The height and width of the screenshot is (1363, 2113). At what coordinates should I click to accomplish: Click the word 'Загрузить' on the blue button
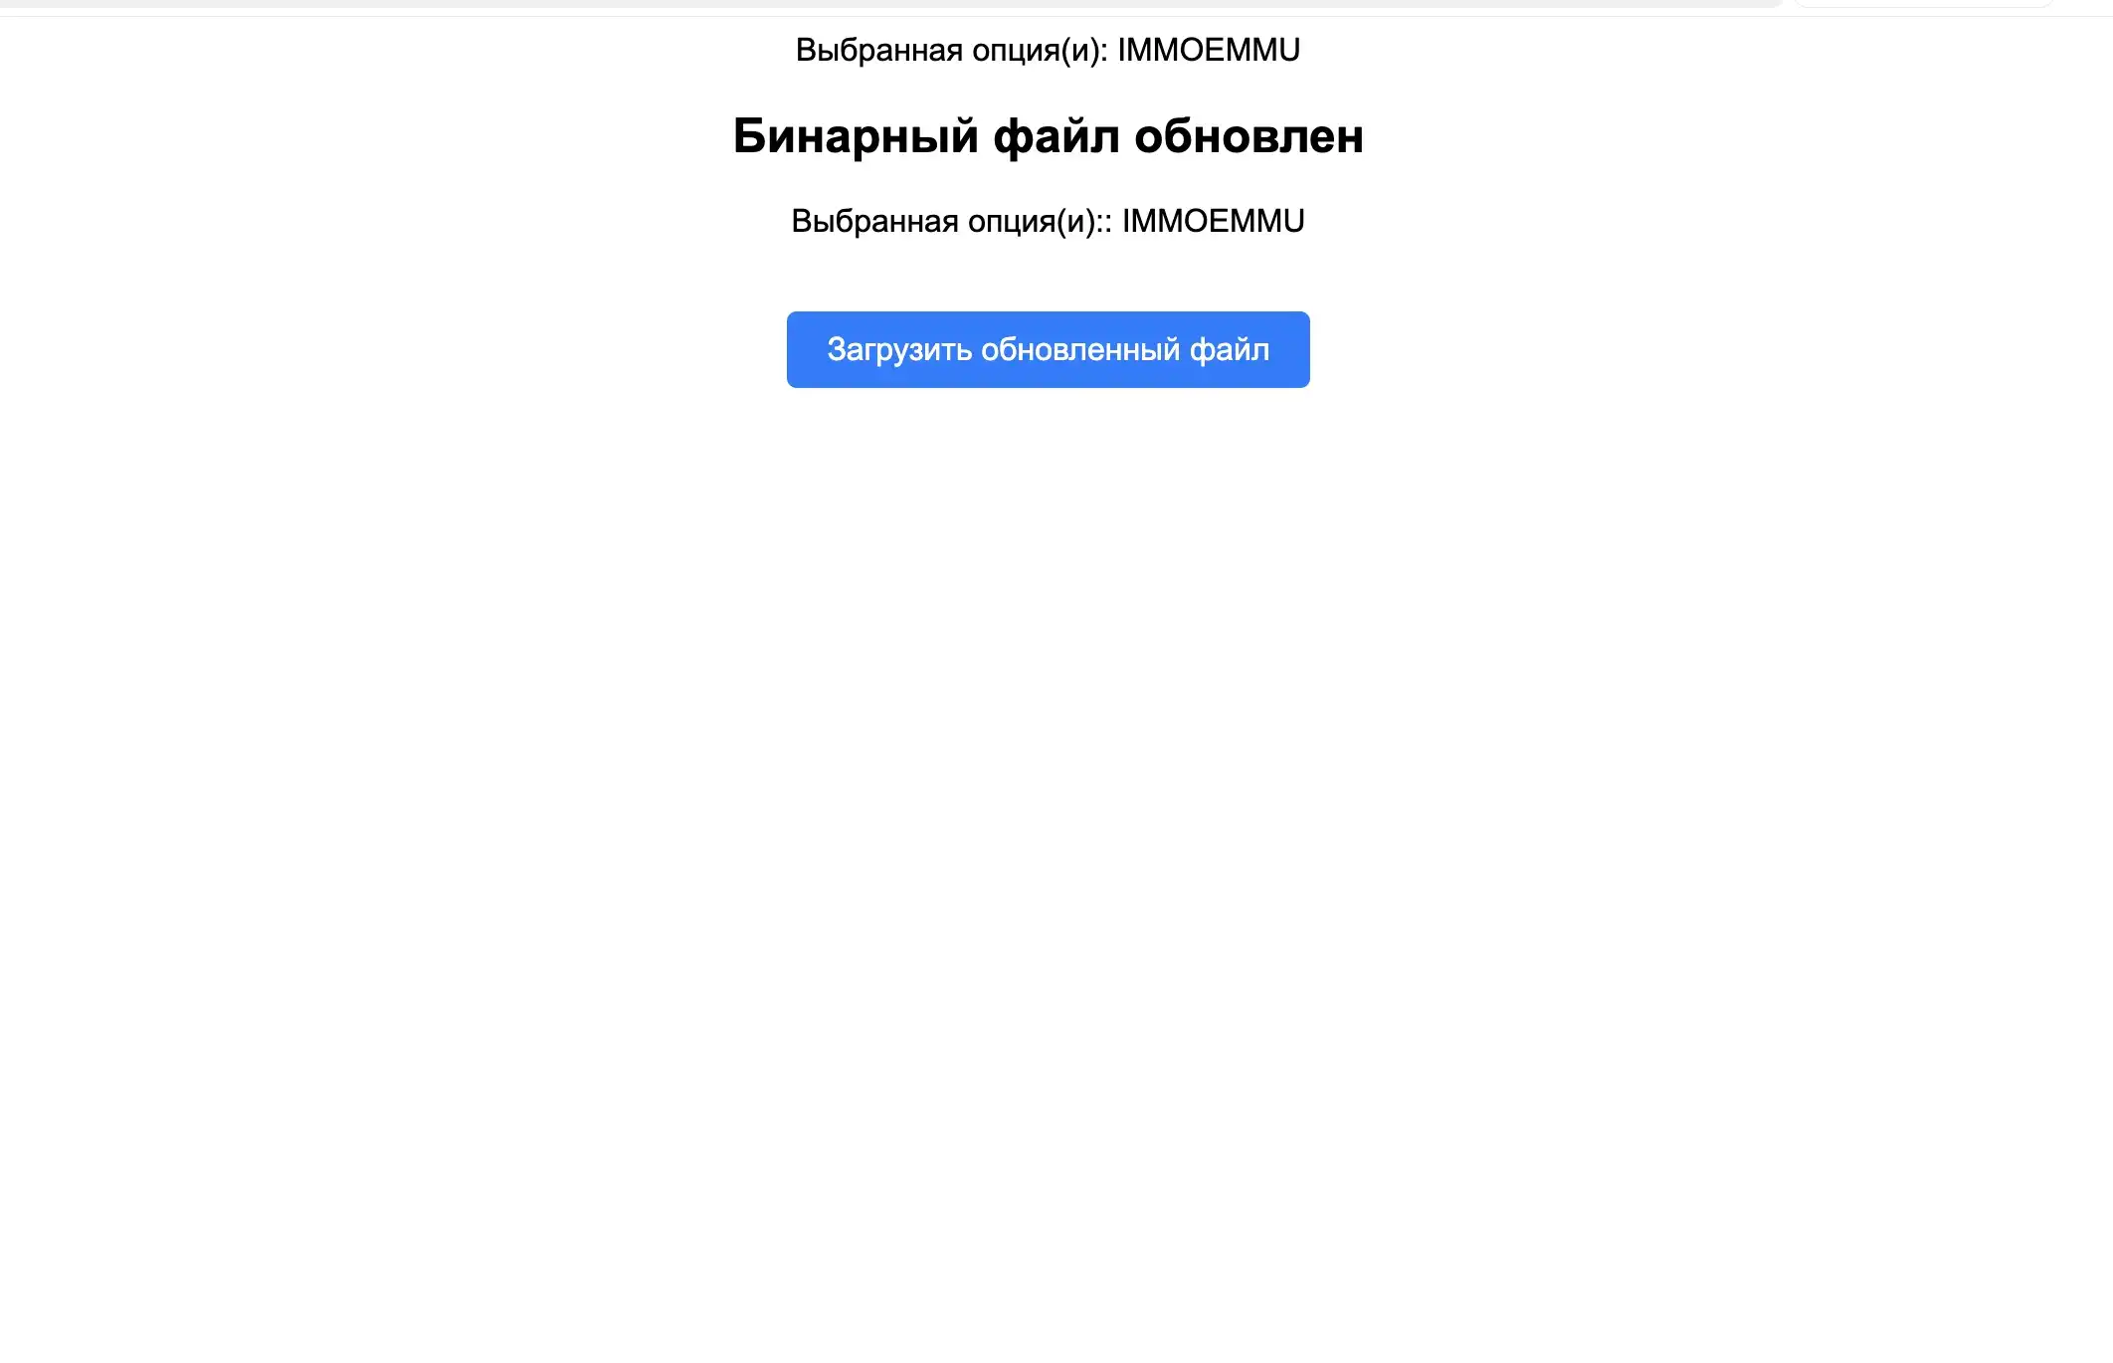899,350
